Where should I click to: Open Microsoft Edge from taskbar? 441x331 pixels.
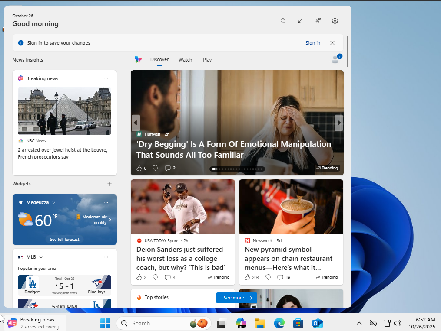pyautogui.click(x=279, y=323)
